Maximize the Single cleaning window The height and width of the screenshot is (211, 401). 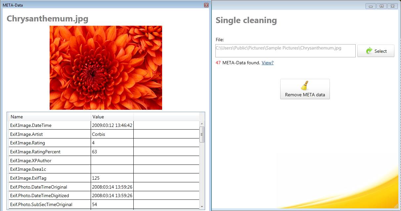pos(381,6)
